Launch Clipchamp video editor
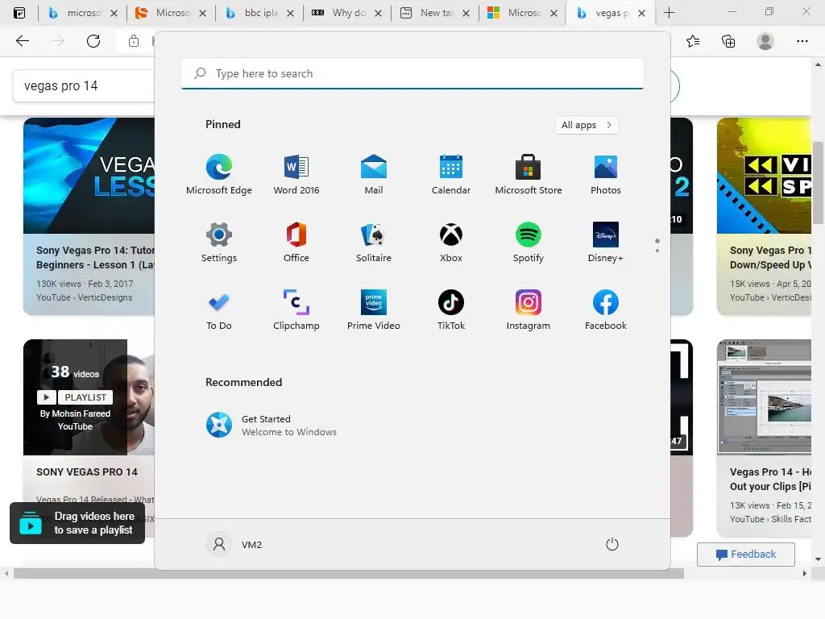The width and height of the screenshot is (825, 619). click(296, 310)
